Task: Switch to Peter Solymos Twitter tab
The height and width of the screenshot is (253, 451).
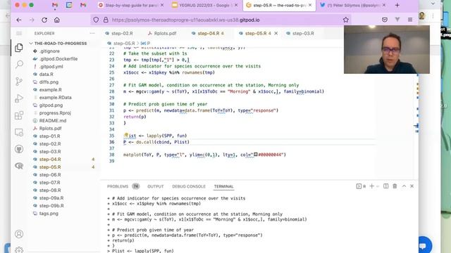Action: pos(353,5)
